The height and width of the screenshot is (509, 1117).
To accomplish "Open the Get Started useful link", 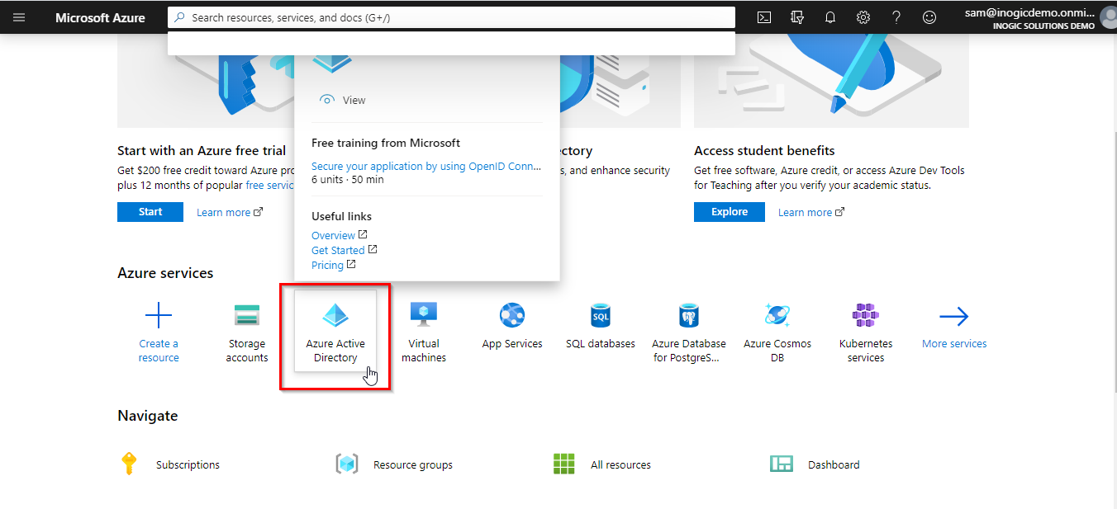I will point(344,250).
